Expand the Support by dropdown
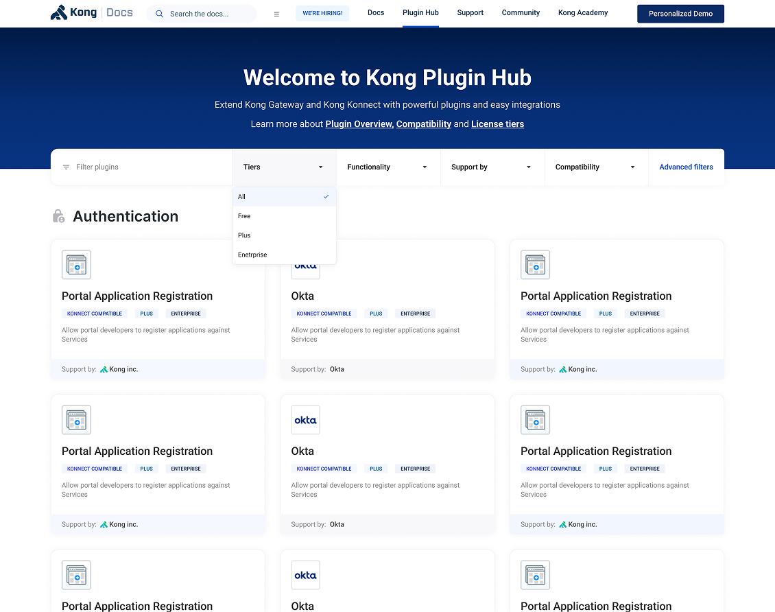 coord(492,167)
